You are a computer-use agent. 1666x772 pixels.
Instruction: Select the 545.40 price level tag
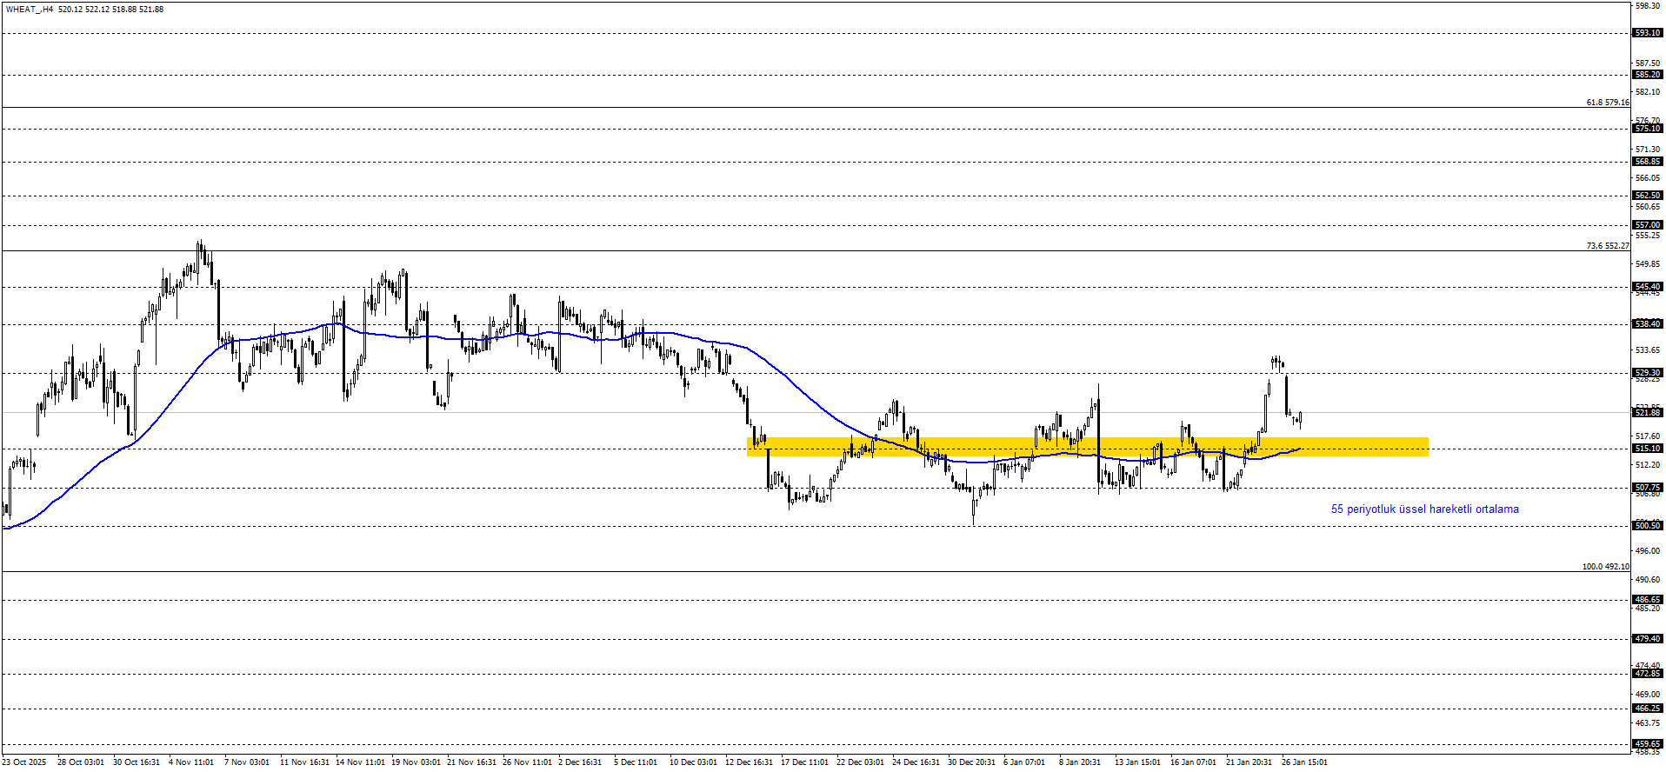click(x=1648, y=287)
